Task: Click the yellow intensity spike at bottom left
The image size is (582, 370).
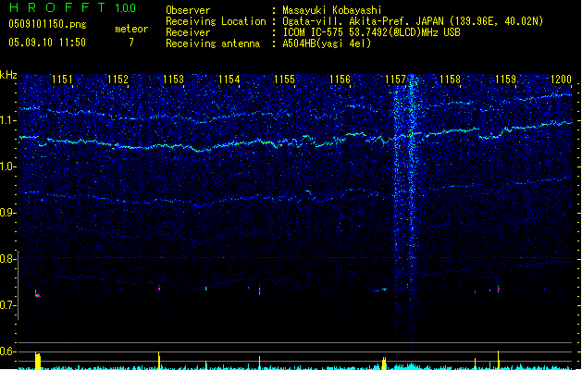Action: click(x=37, y=360)
